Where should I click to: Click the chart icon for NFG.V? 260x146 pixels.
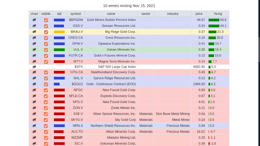point(34,102)
